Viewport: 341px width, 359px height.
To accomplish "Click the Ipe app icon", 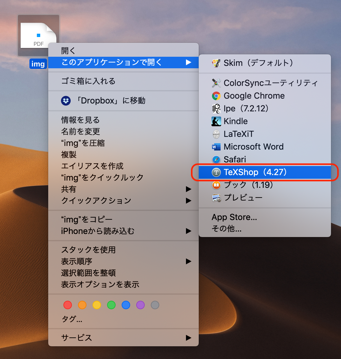I will pyautogui.click(x=216, y=109).
